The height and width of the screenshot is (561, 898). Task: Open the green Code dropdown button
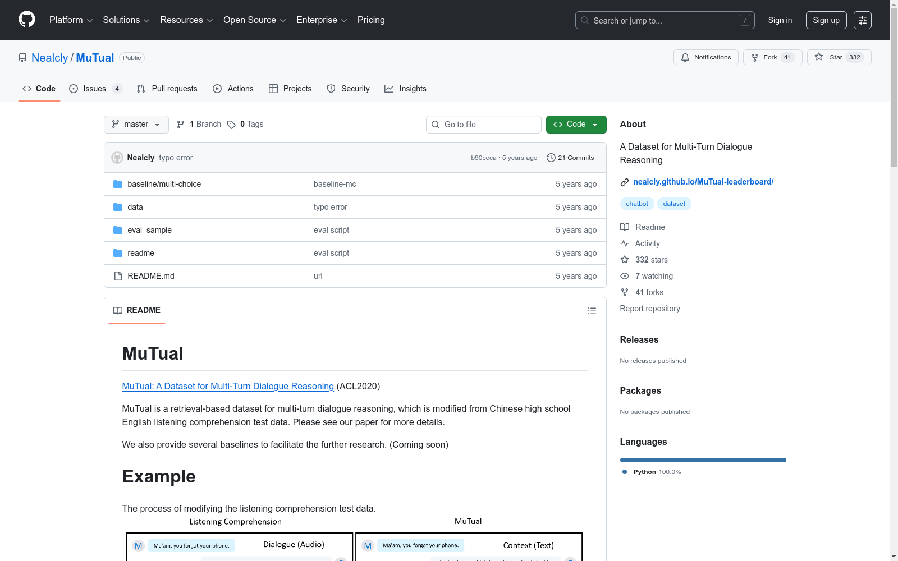point(576,125)
